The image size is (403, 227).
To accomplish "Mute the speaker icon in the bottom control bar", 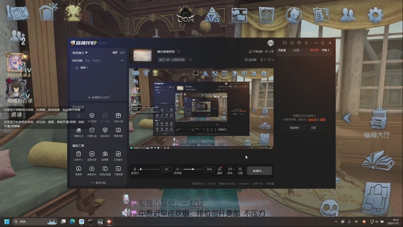I will coord(177,169).
